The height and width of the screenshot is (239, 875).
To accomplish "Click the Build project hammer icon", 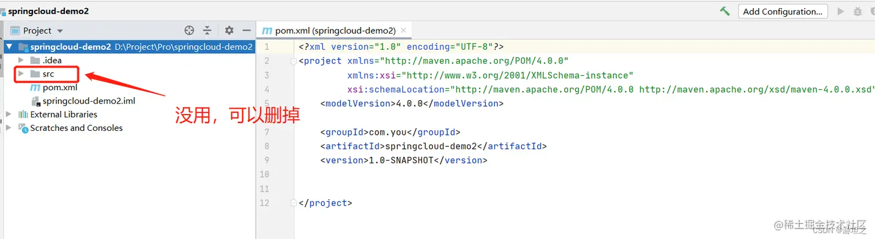I will click(725, 11).
